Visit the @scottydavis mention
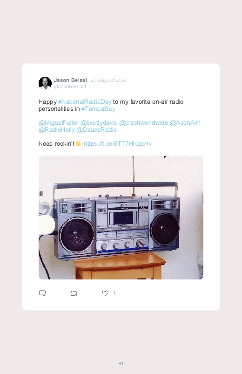242x374 pixels. (x=99, y=123)
